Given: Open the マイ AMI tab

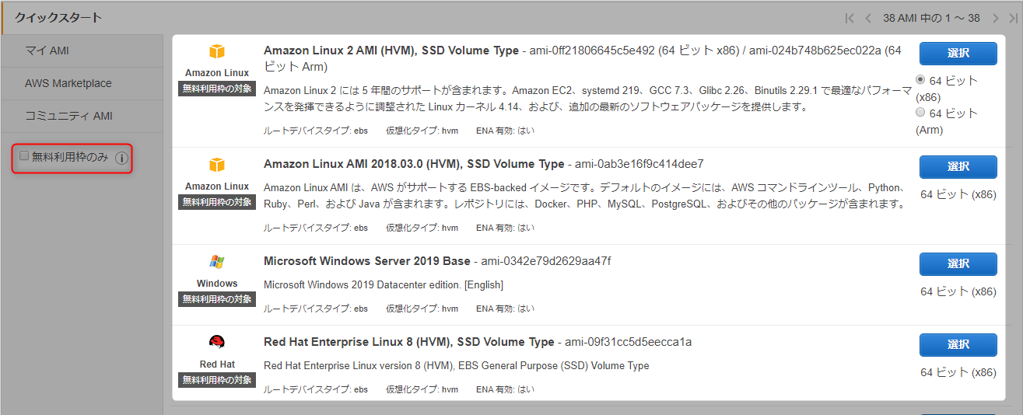Looking at the screenshot, I should (47, 51).
